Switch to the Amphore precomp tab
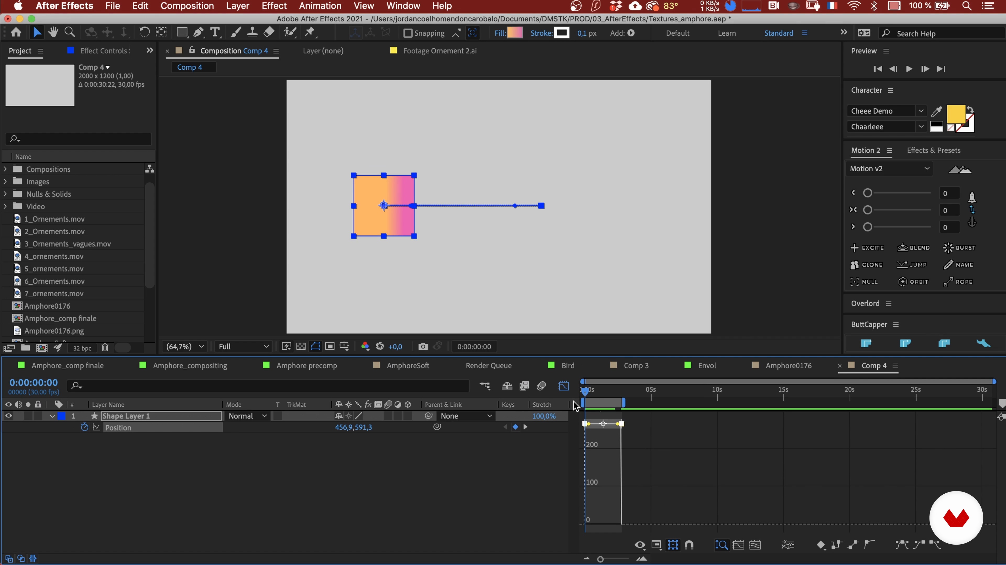Image resolution: width=1006 pixels, height=565 pixels. click(x=306, y=366)
